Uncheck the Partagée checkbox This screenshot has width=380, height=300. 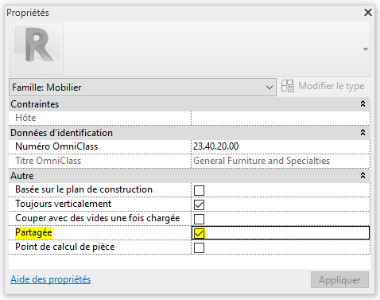click(199, 233)
